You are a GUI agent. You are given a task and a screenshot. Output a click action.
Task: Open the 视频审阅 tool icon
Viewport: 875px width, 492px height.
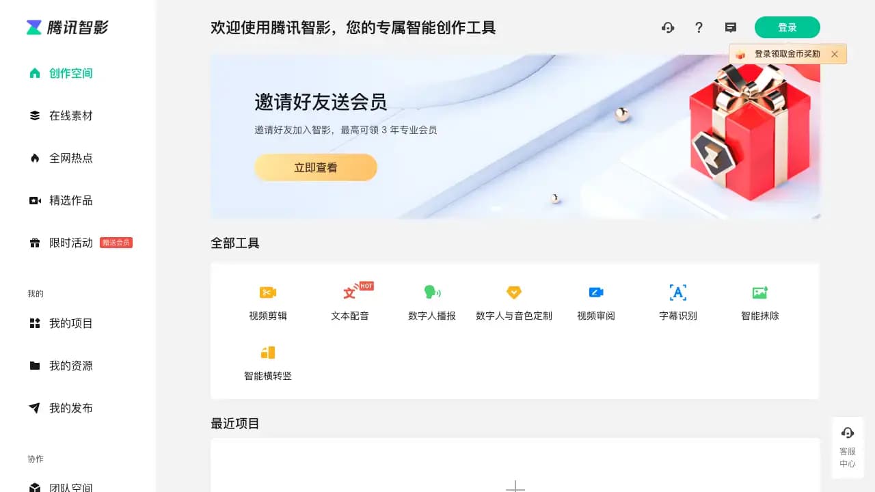pos(596,292)
